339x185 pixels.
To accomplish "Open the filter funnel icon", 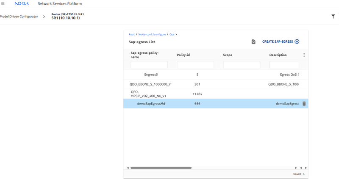I will tap(333, 17).
